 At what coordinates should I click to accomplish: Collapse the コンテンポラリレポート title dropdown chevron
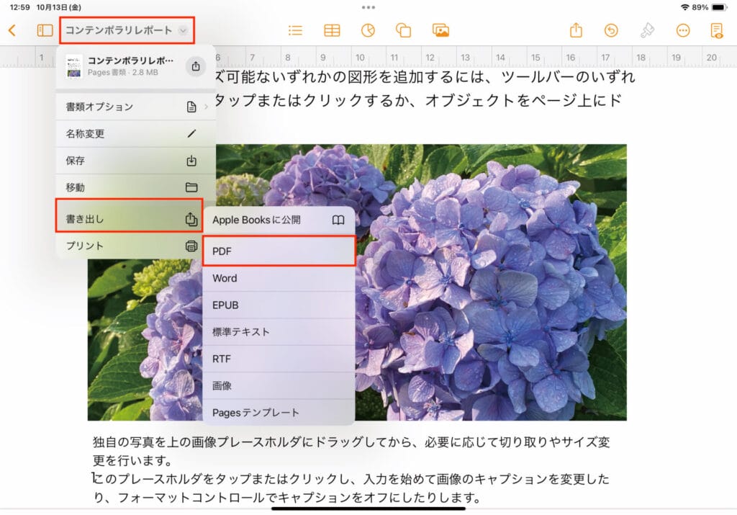(184, 30)
